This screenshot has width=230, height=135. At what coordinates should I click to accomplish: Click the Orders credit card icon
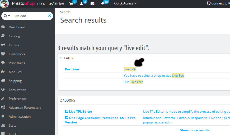tap(3, 45)
